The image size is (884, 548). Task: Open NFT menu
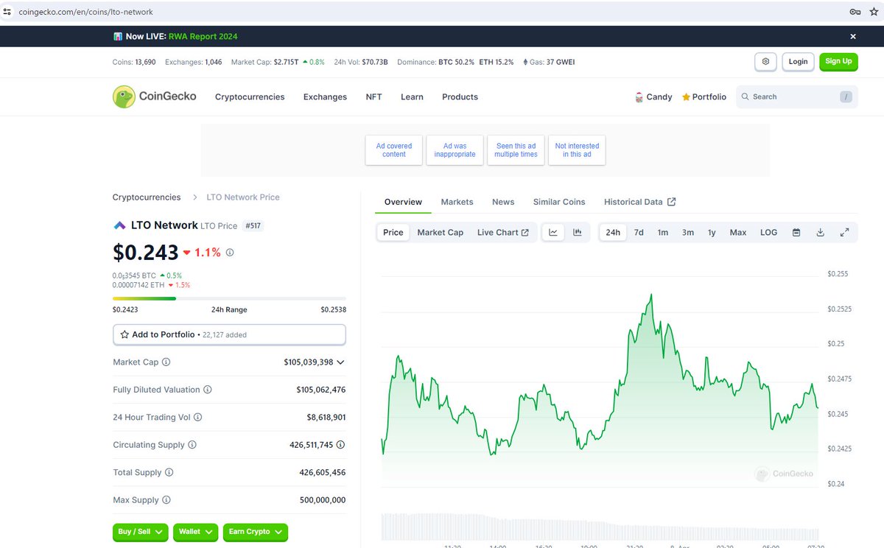click(374, 96)
